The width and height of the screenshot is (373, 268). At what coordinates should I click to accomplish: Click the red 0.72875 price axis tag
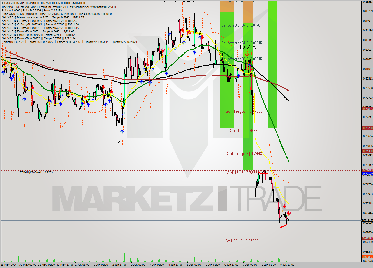[367, 170]
